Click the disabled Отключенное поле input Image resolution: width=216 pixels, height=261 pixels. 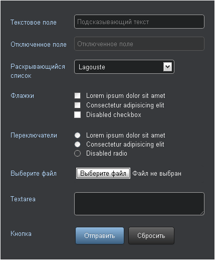pos(139,44)
